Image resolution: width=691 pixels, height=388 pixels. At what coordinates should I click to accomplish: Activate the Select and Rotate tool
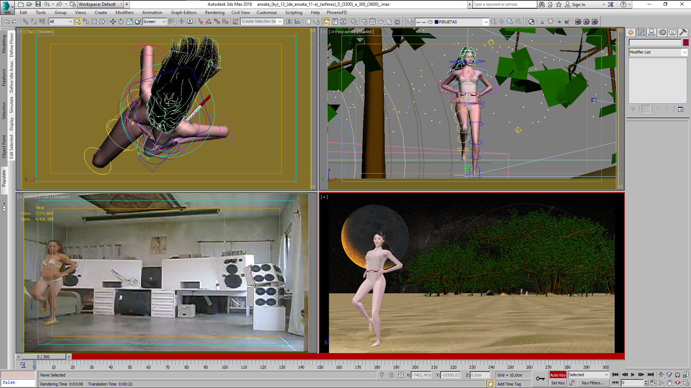[121, 22]
